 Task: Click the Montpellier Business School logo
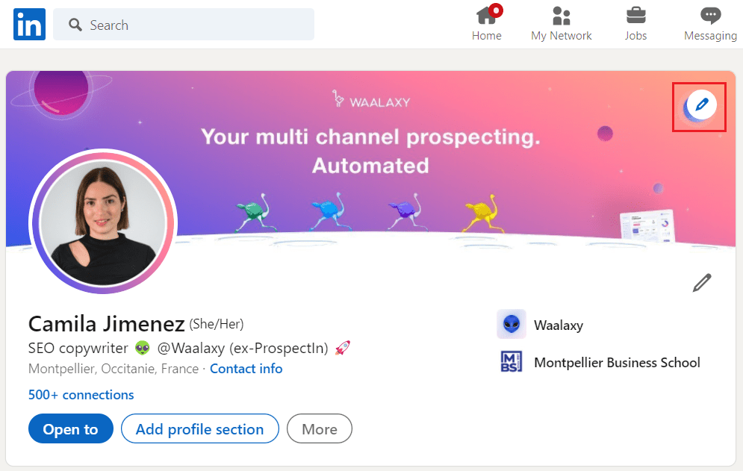[512, 363]
